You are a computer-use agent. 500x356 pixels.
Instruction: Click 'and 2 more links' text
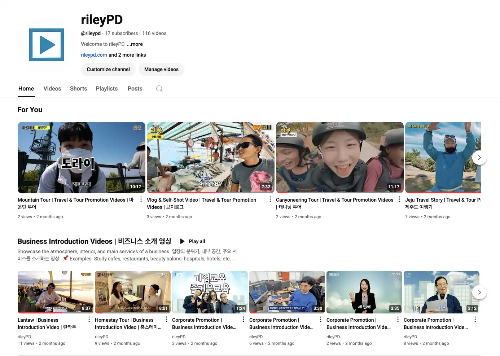127,55
